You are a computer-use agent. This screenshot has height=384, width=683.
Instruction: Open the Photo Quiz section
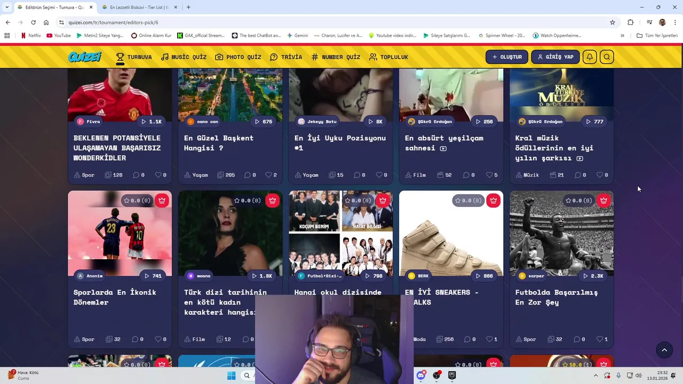pyautogui.click(x=238, y=57)
